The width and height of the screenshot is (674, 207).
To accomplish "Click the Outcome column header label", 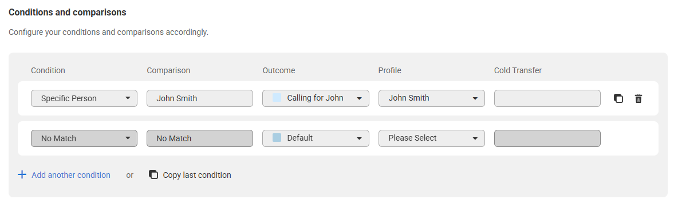I will click(279, 70).
